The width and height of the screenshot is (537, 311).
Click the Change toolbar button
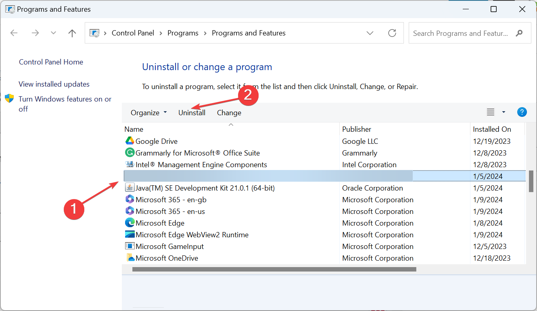(x=229, y=113)
